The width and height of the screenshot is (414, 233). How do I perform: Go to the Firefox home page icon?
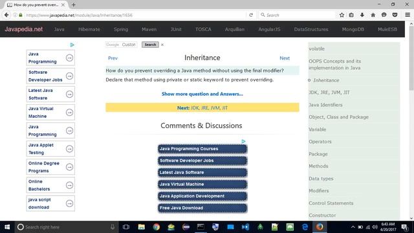point(373,15)
